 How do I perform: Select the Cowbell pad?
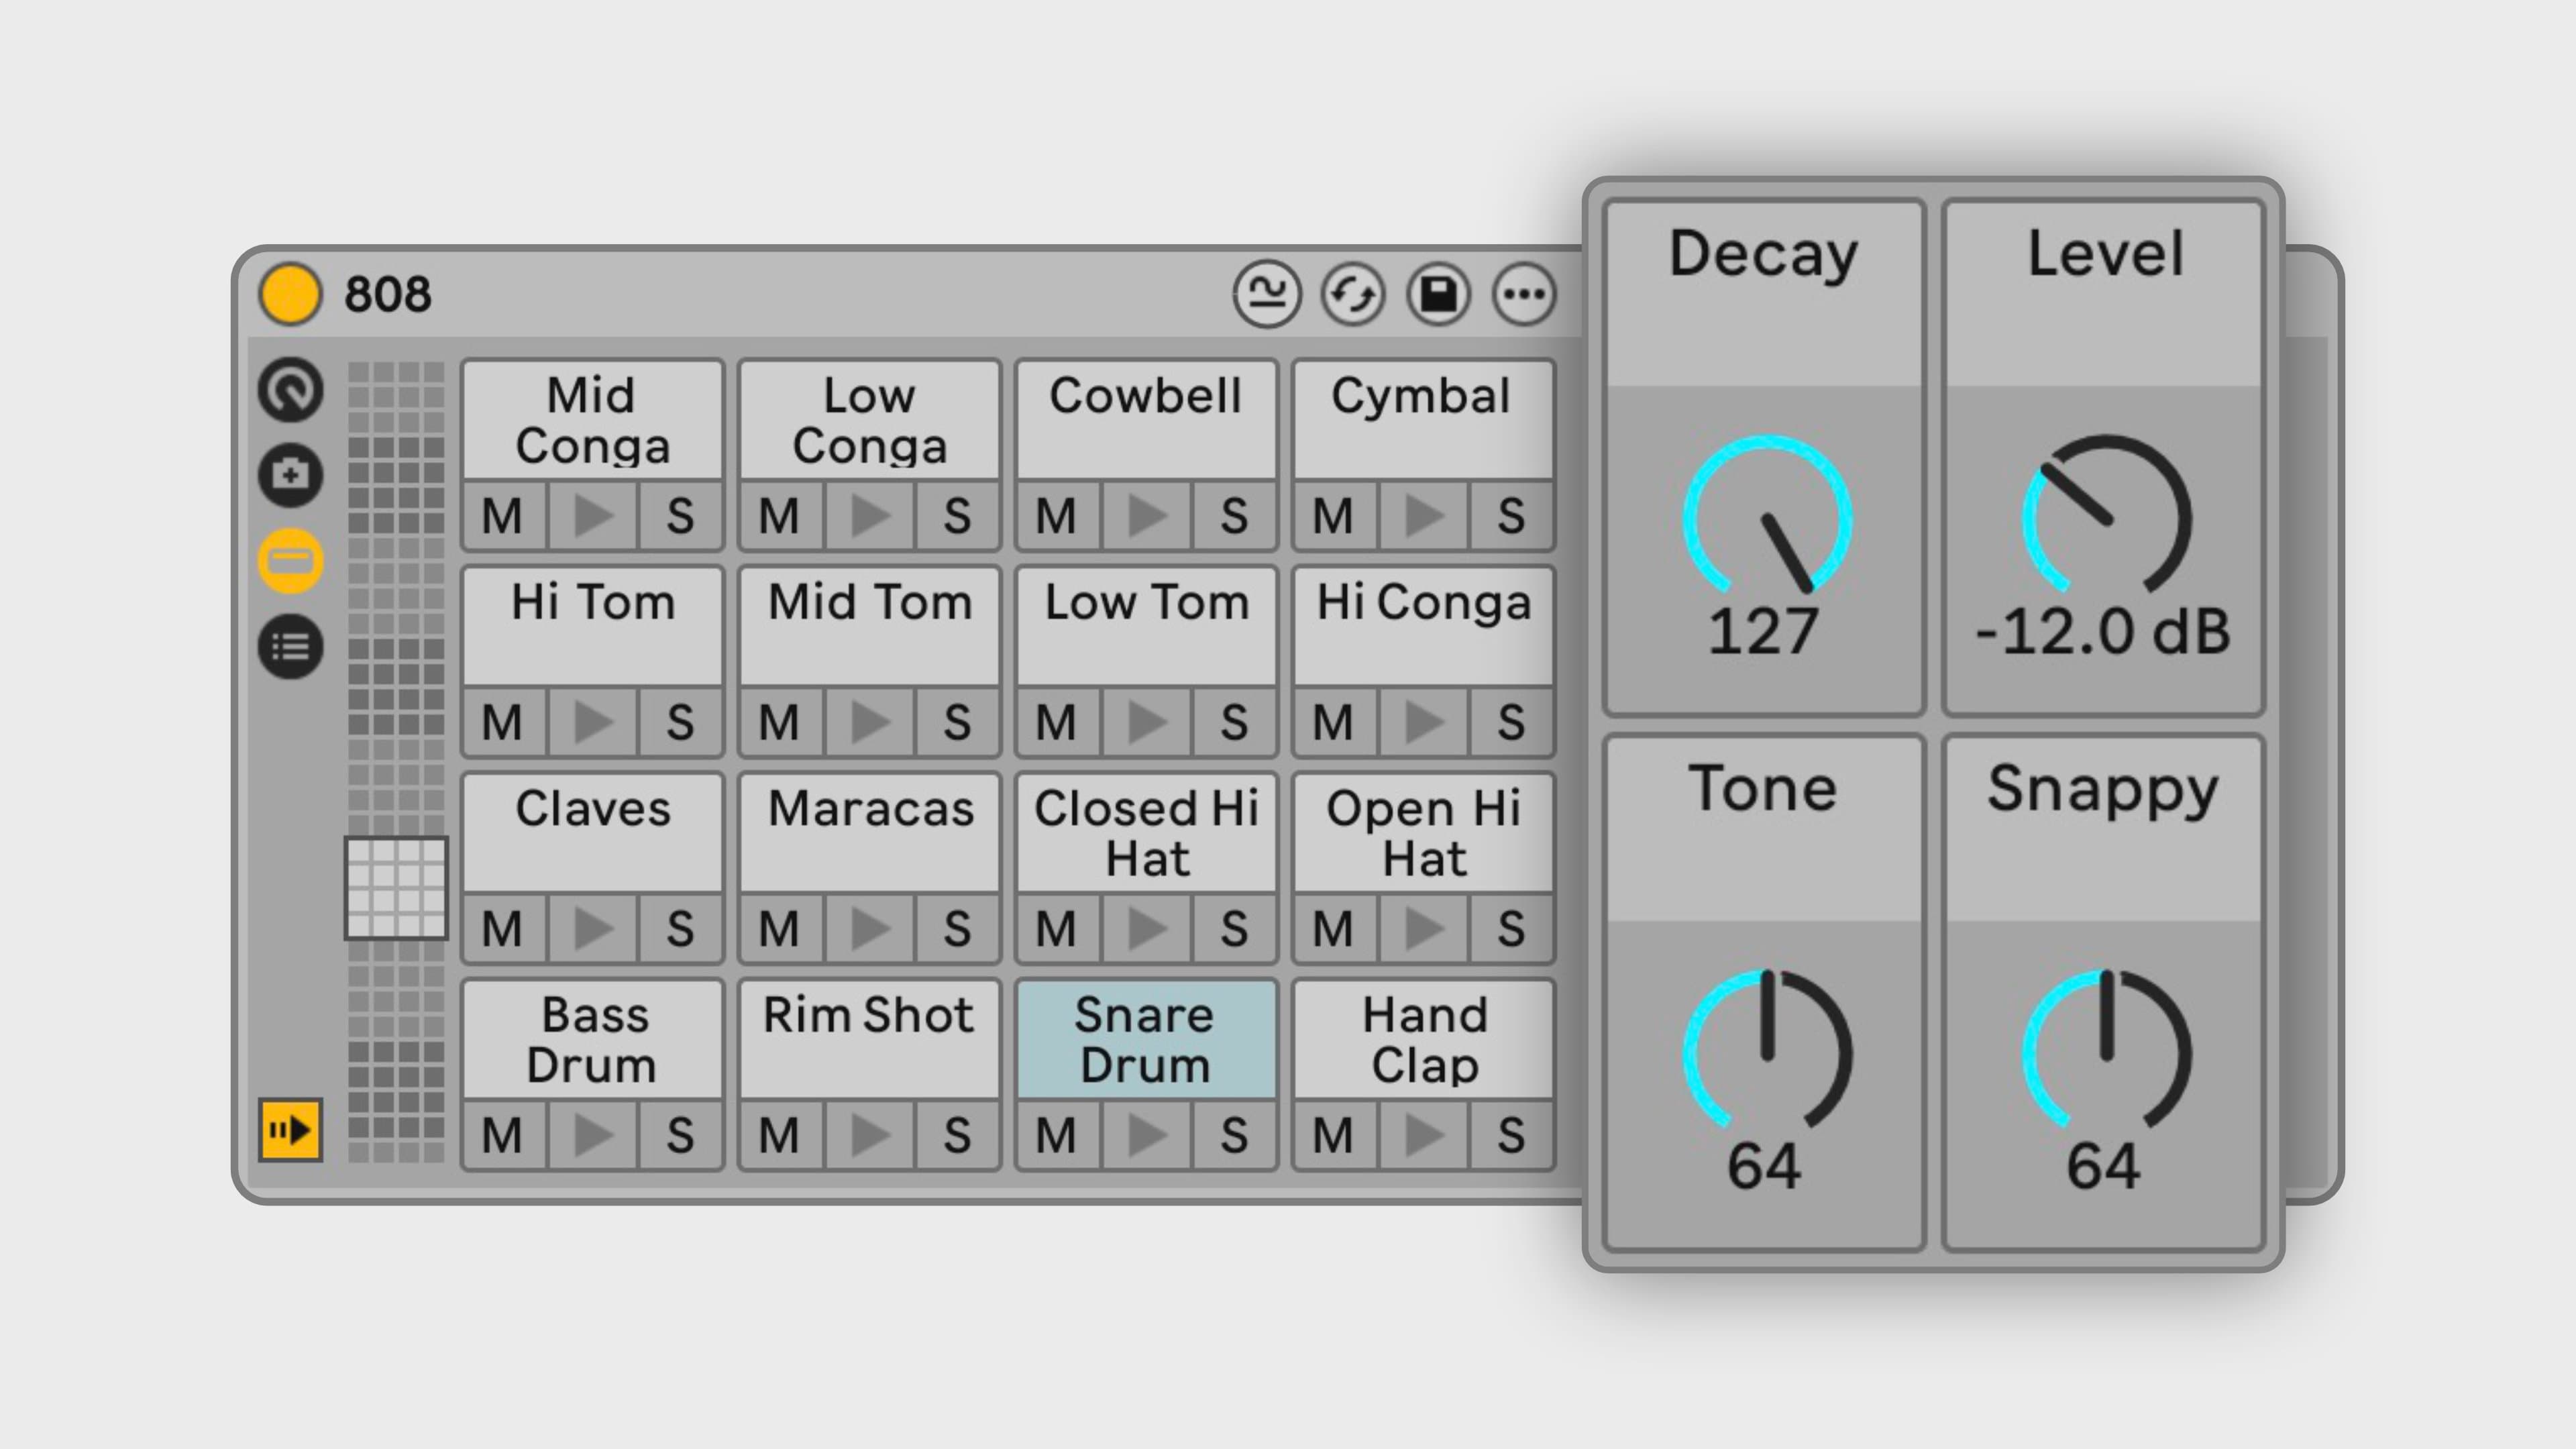(x=1146, y=420)
